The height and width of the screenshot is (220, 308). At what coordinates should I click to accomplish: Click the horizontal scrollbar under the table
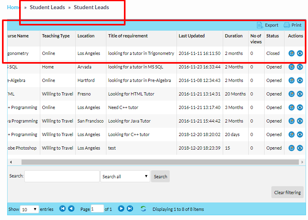click(x=159, y=162)
